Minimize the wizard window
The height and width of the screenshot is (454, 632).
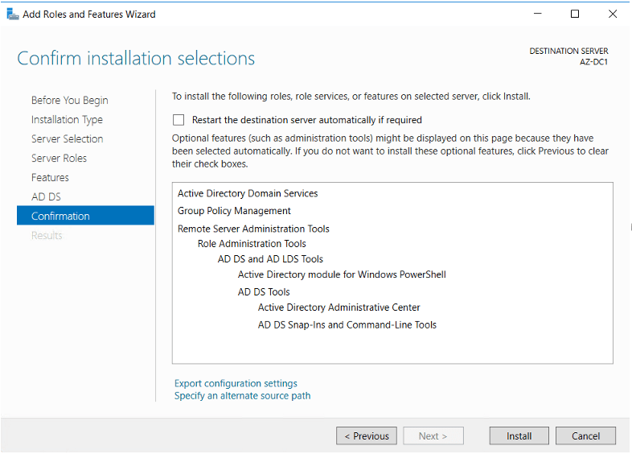coord(538,14)
